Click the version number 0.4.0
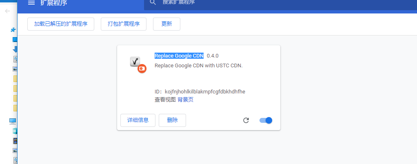The height and width of the screenshot is (164, 417). point(213,56)
